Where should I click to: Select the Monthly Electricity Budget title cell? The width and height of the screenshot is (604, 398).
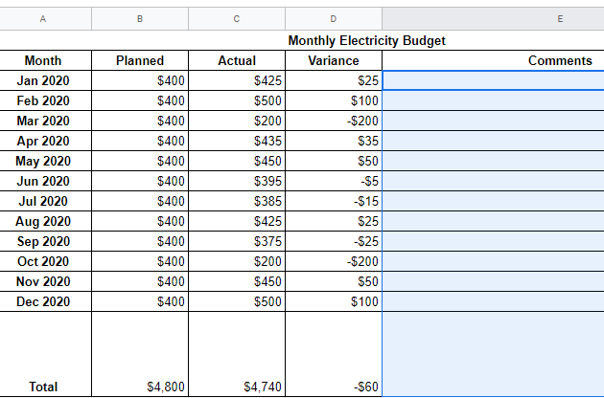pos(366,40)
